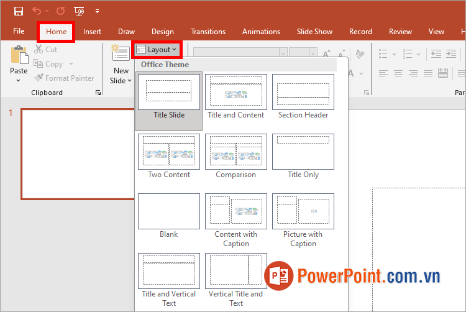This screenshot has height=312, width=466.
Task: Click Clear All Formatting icon
Action: pyautogui.click(x=360, y=54)
